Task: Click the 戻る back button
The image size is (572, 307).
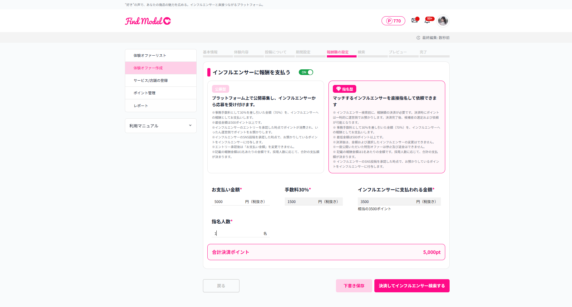Action: click(x=221, y=286)
